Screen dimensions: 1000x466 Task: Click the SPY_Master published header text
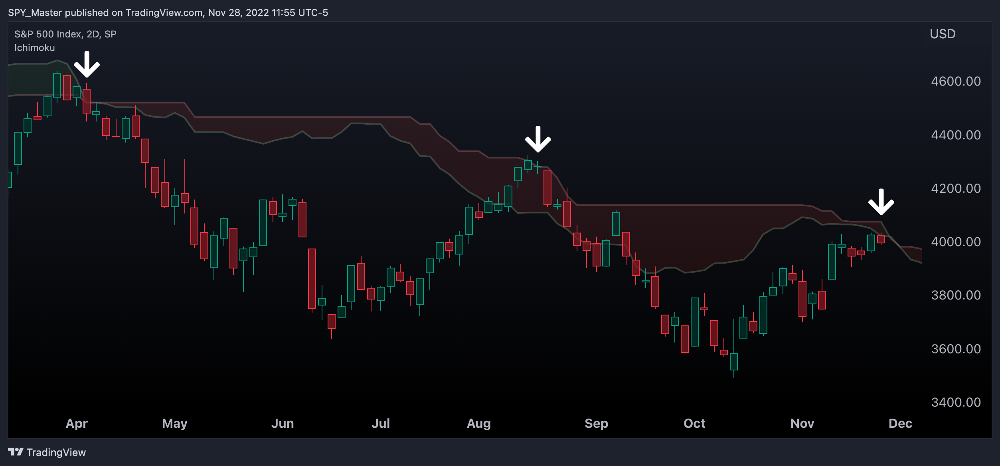click(x=168, y=13)
